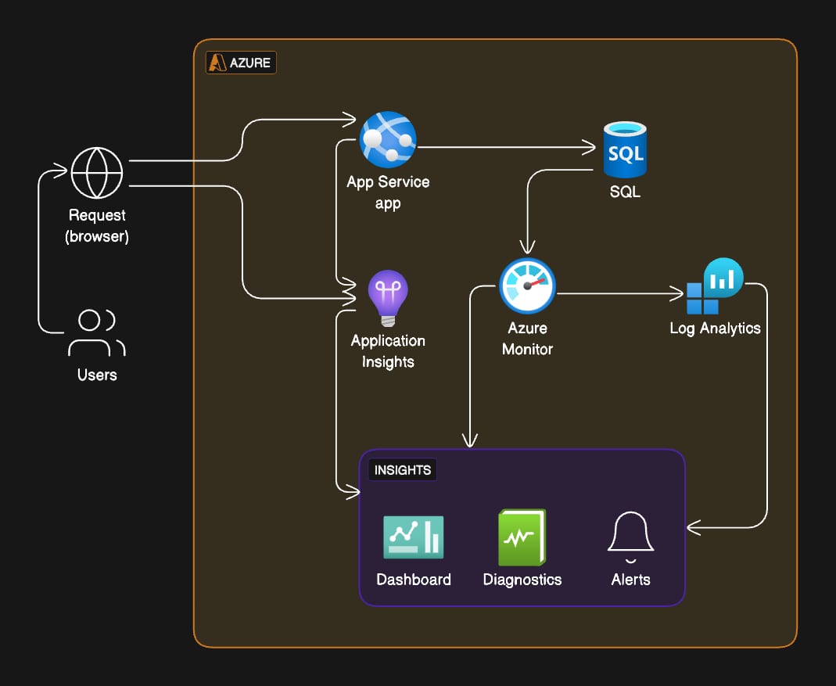Screen dimensions: 836x686
Task: Click the Users people icon
Action: 97,333
